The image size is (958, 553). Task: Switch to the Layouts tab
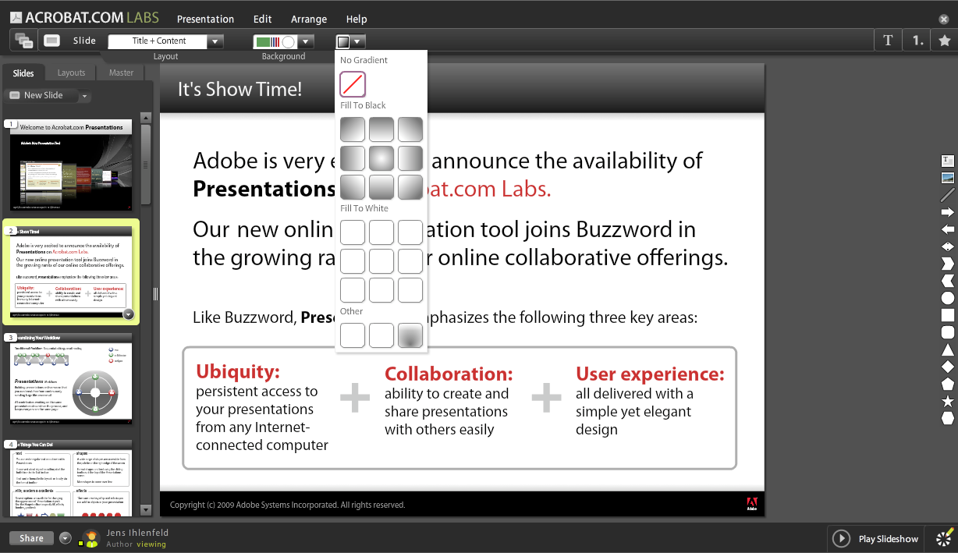pos(71,72)
